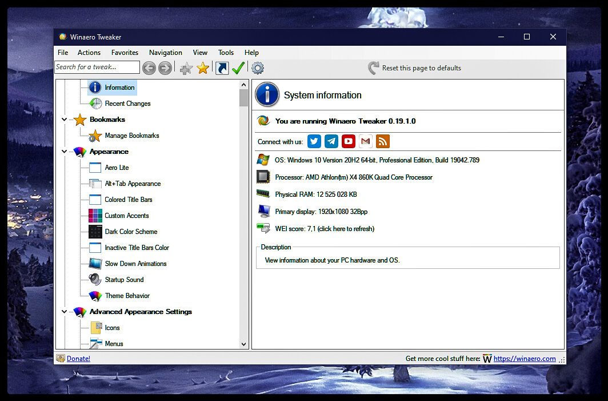Screen dimensions: 608x401
Task: Select Inactive Title Bars Color item
Action: tap(137, 248)
